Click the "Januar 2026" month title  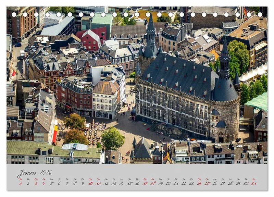pyautogui.click(x=35, y=173)
